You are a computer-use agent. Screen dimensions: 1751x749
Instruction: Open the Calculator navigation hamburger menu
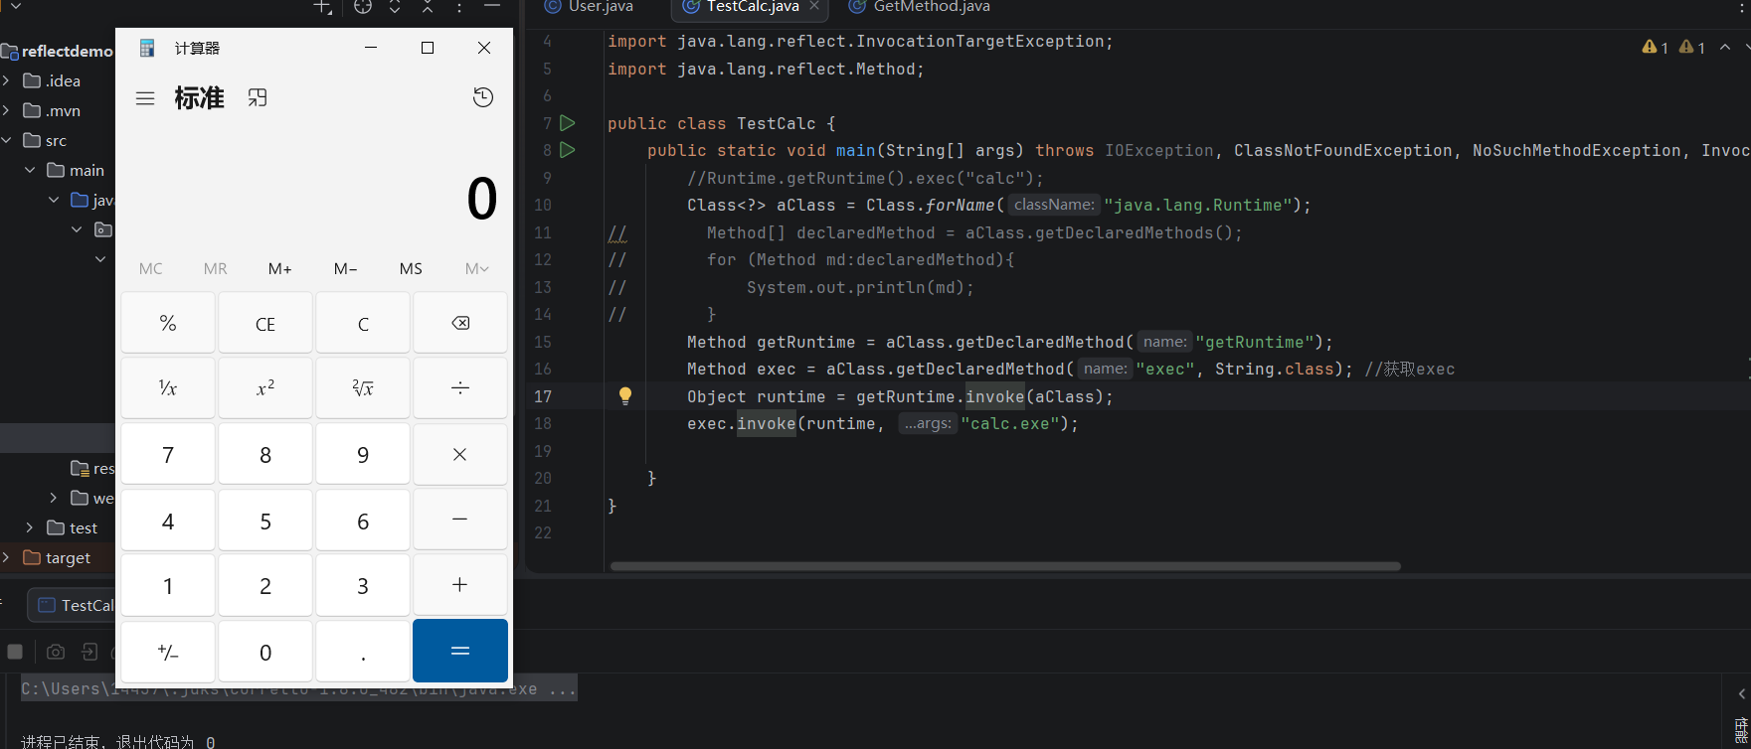point(145,98)
